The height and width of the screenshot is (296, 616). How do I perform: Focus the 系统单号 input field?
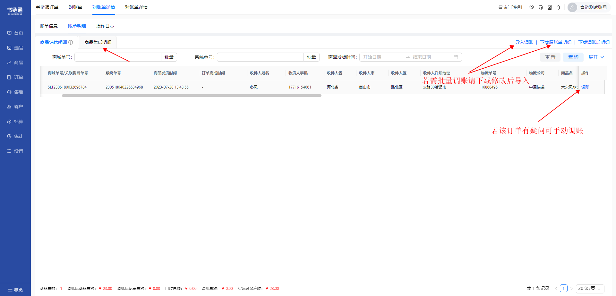(260, 57)
